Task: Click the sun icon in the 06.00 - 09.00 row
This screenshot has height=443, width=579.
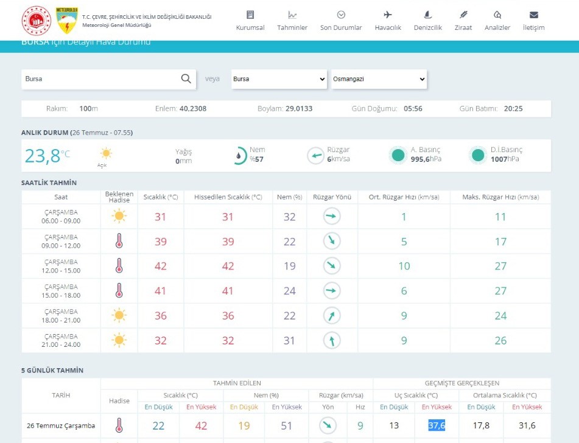Action: point(119,216)
